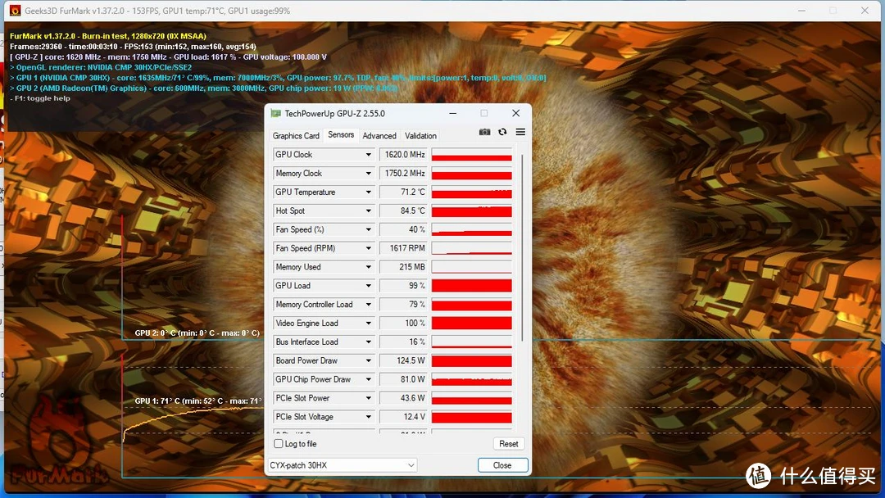Expand the GPU Chip Power Draw dropdown

tap(369, 379)
